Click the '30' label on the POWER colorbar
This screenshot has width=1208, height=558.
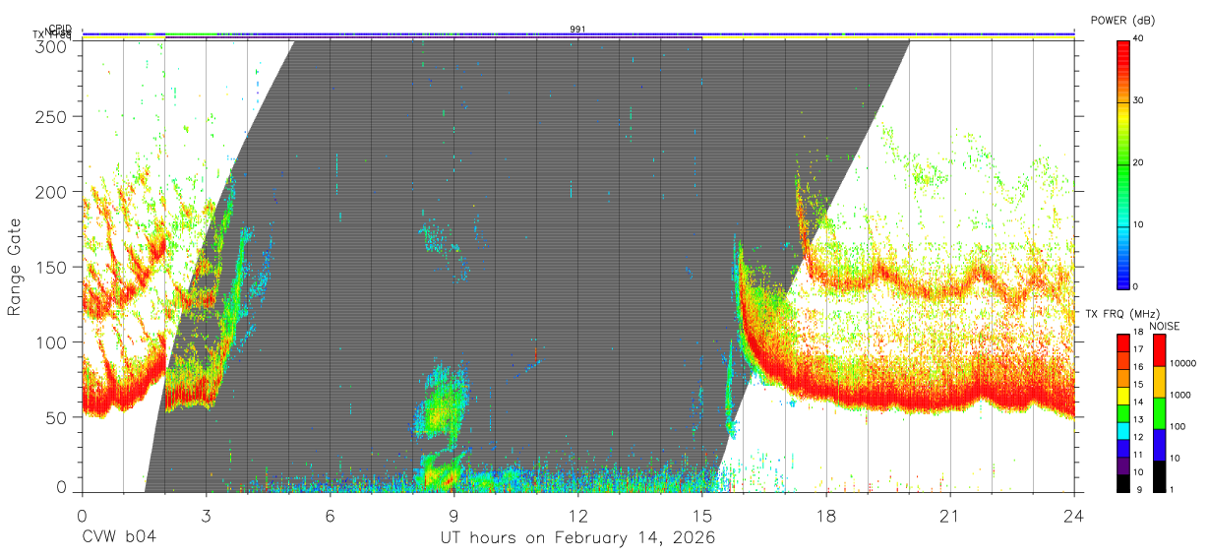point(1140,100)
